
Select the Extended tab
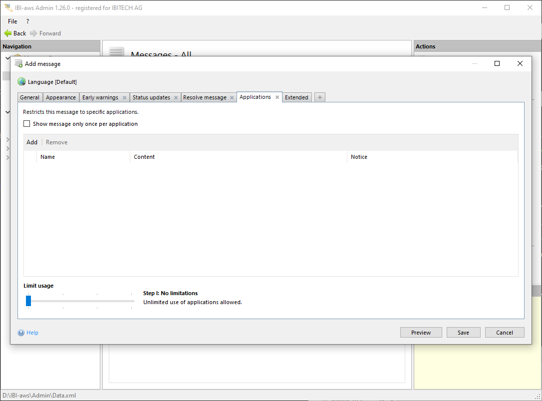tap(296, 97)
